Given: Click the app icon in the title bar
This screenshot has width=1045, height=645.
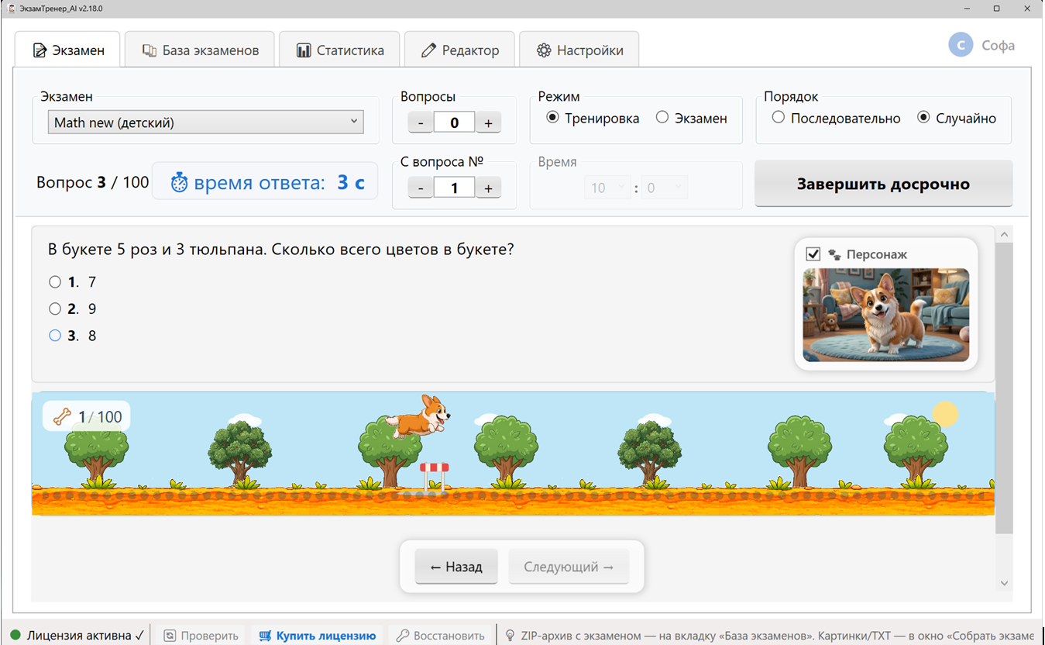Looking at the screenshot, I should coord(11,9).
